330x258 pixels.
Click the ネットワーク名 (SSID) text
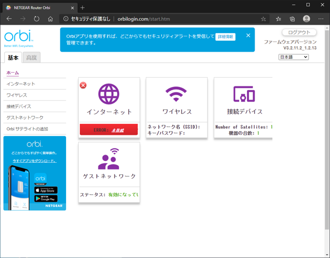[x=174, y=127]
